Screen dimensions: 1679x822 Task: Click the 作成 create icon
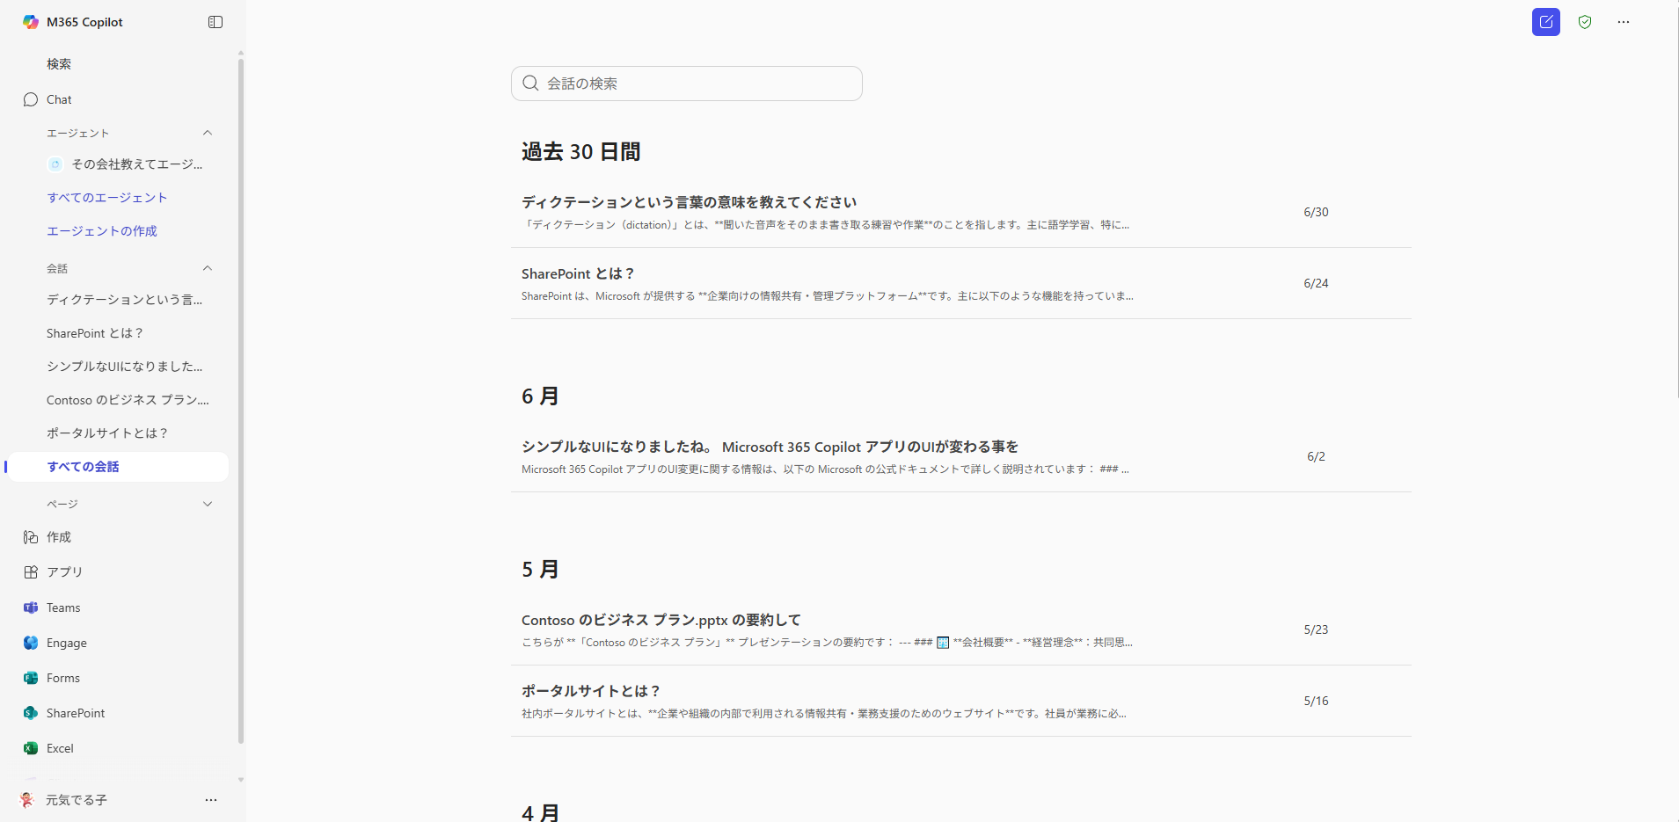tap(31, 537)
